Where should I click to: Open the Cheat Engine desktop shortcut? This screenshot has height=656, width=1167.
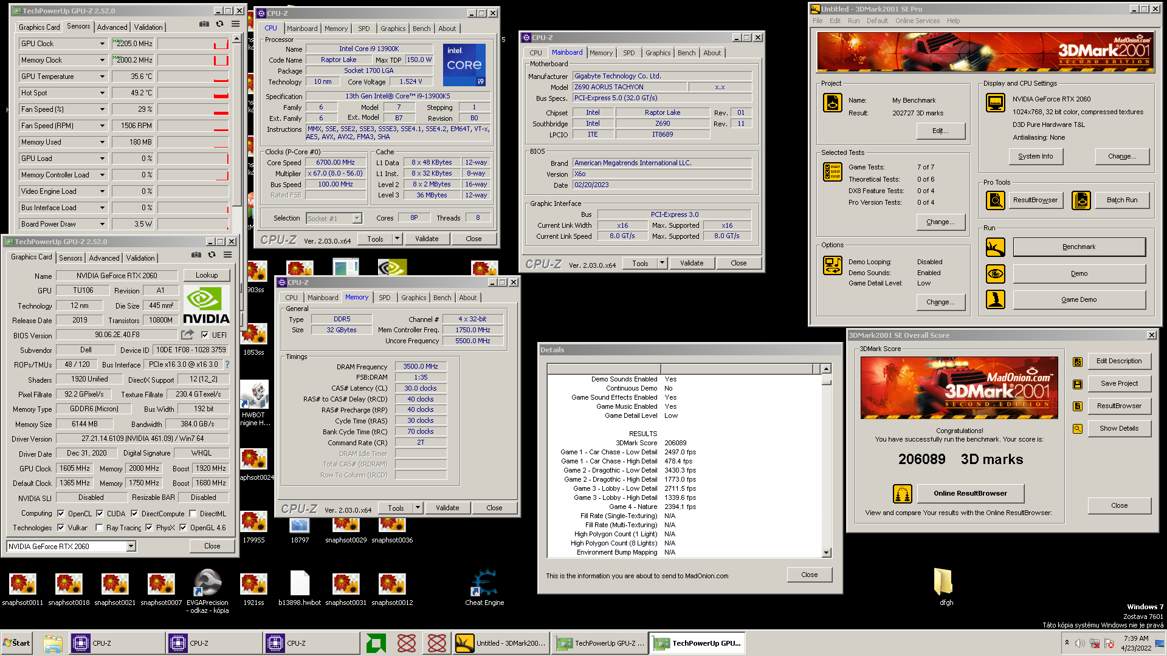click(484, 587)
